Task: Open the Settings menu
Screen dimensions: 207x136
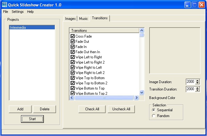Action: (x=18, y=12)
